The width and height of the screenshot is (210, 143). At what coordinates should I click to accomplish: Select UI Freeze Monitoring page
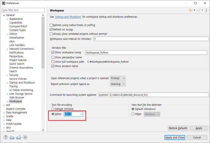pos(21,90)
